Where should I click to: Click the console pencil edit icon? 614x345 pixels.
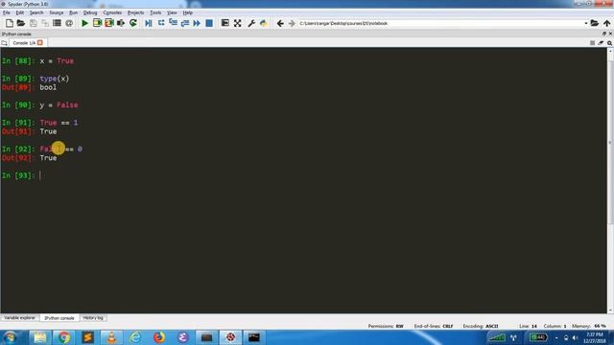tap(601, 42)
